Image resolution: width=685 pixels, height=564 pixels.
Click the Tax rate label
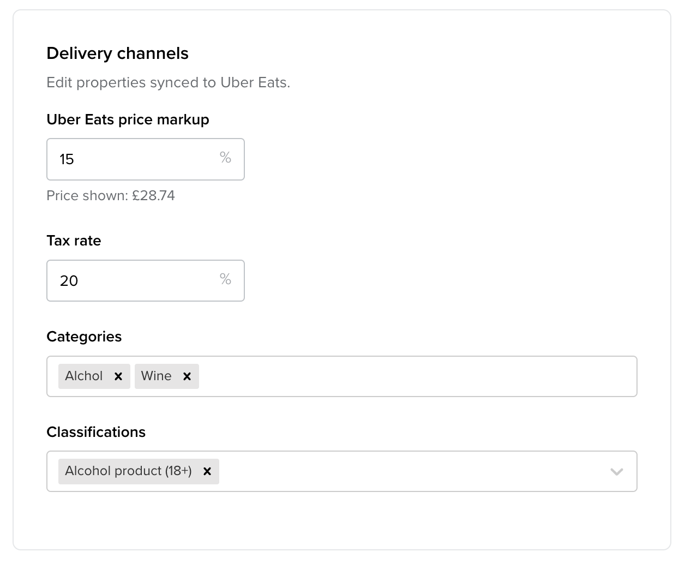click(x=74, y=241)
